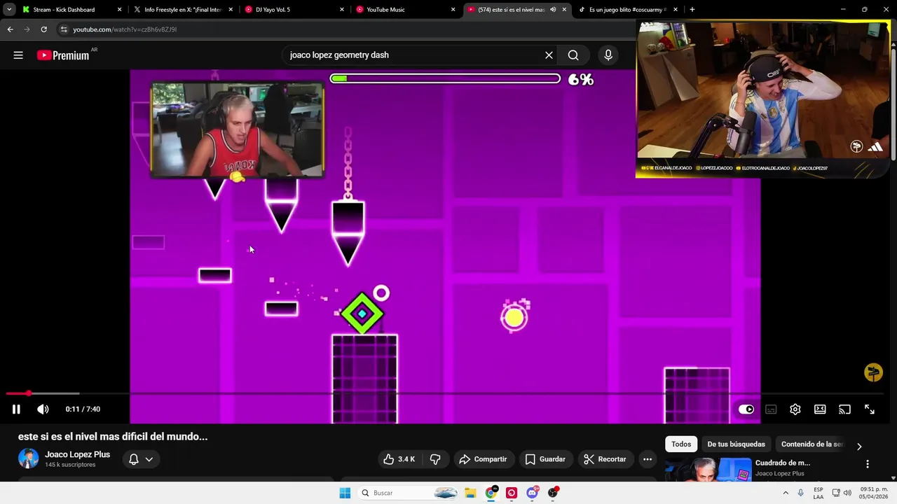Open more actions three-dot menu
Image resolution: width=897 pixels, height=504 pixels.
click(648, 459)
